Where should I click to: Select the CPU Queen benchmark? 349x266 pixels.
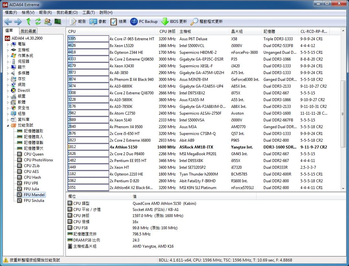(34, 154)
